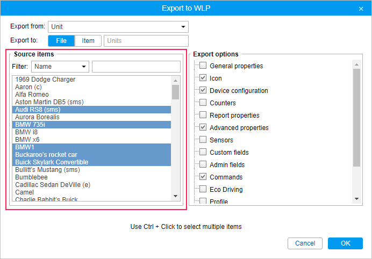The height and width of the screenshot is (259, 372).
Task: Select the Bumblebee unit
Action: pyautogui.click(x=32, y=177)
